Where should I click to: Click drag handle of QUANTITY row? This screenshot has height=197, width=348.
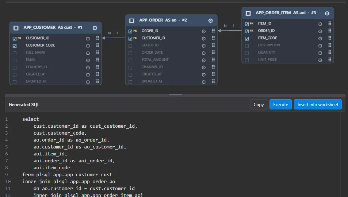point(330,53)
